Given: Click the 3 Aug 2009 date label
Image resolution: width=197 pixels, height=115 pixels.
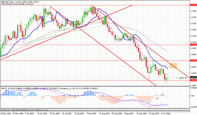Looking at the screenshot, I should (92, 114).
